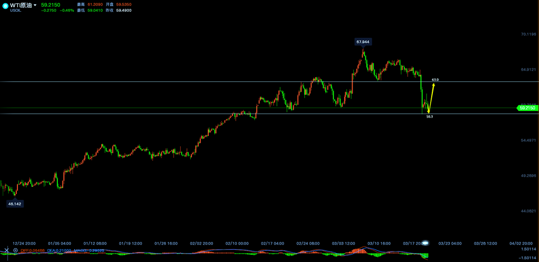The width and height of the screenshot is (539, 262).
Task: Click the 70.1196 price axis label
Action: 528,34
